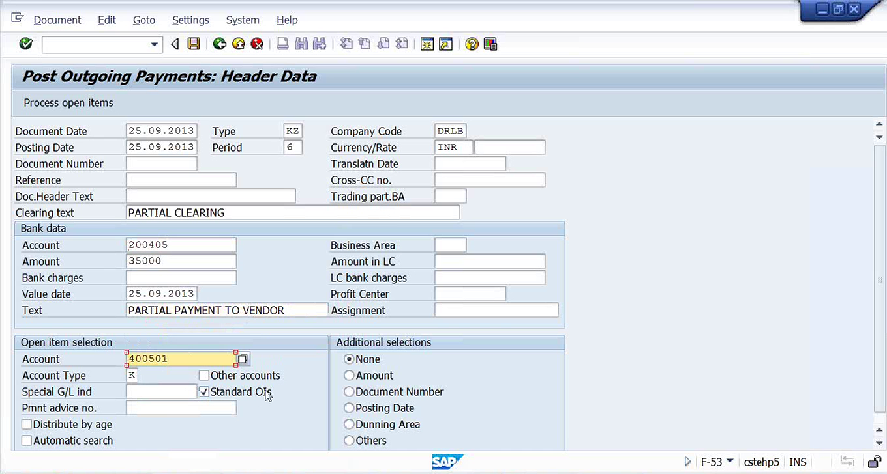Click the First Page icon
This screenshot has width=887, height=474.
346,44
